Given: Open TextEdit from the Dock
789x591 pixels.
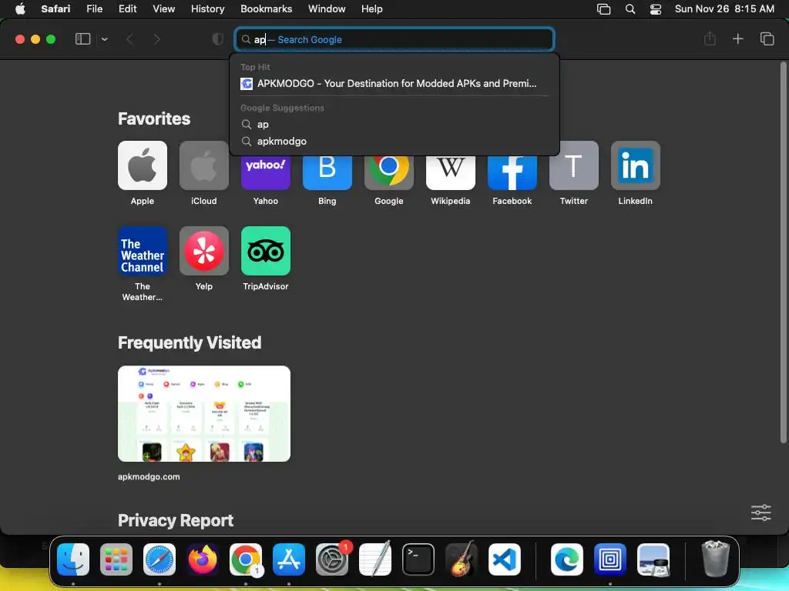Looking at the screenshot, I should coord(375,559).
